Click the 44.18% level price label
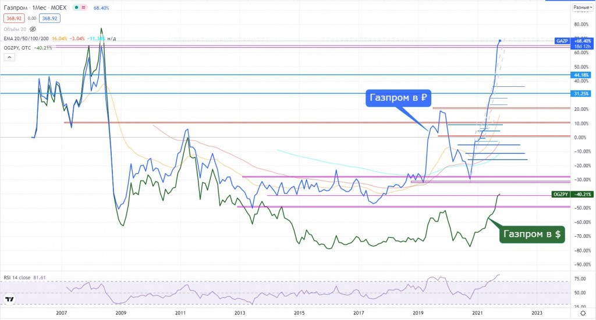This screenshot has height=320, width=596. click(x=583, y=75)
